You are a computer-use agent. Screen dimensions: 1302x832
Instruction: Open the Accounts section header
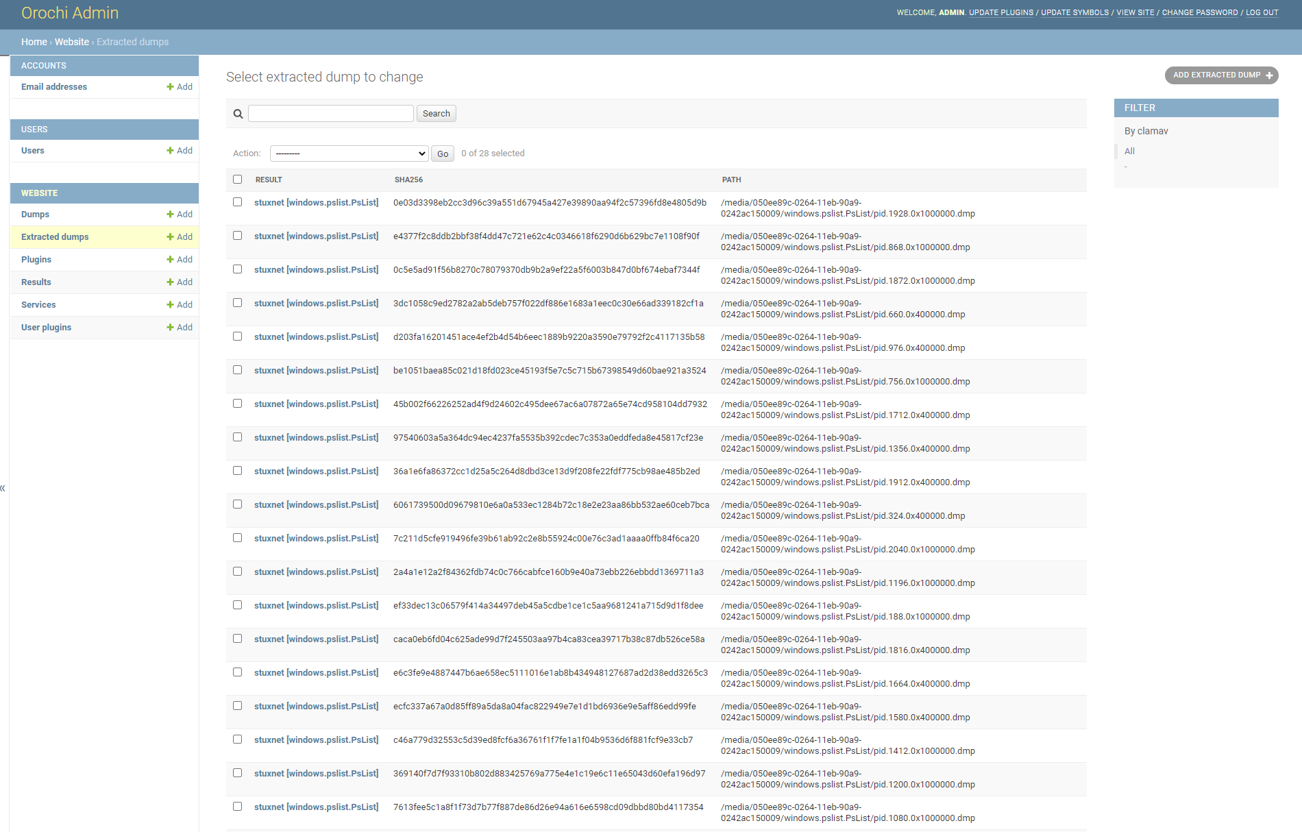coord(44,66)
